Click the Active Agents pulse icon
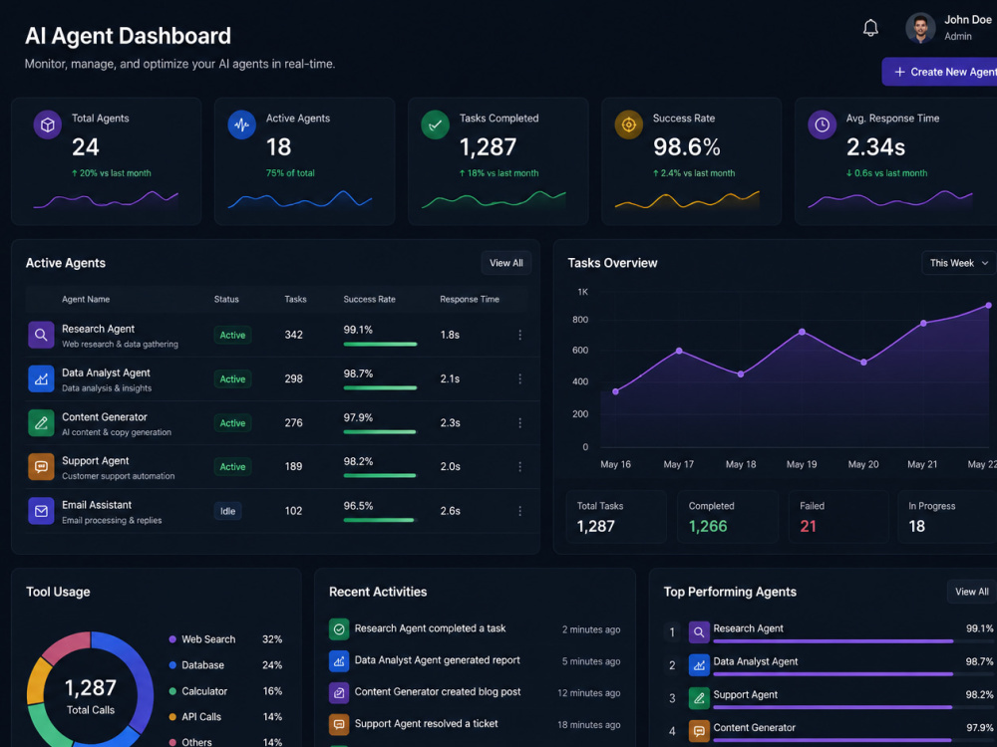Image resolution: width=997 pixels, height=747 pixels. pos(241,125)
